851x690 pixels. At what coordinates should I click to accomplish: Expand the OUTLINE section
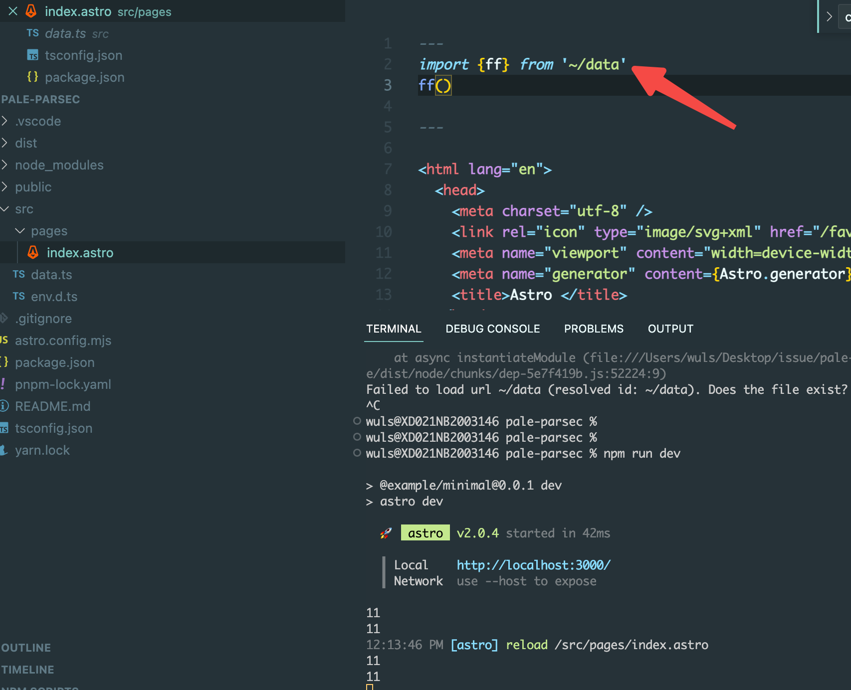click(26, 647)
